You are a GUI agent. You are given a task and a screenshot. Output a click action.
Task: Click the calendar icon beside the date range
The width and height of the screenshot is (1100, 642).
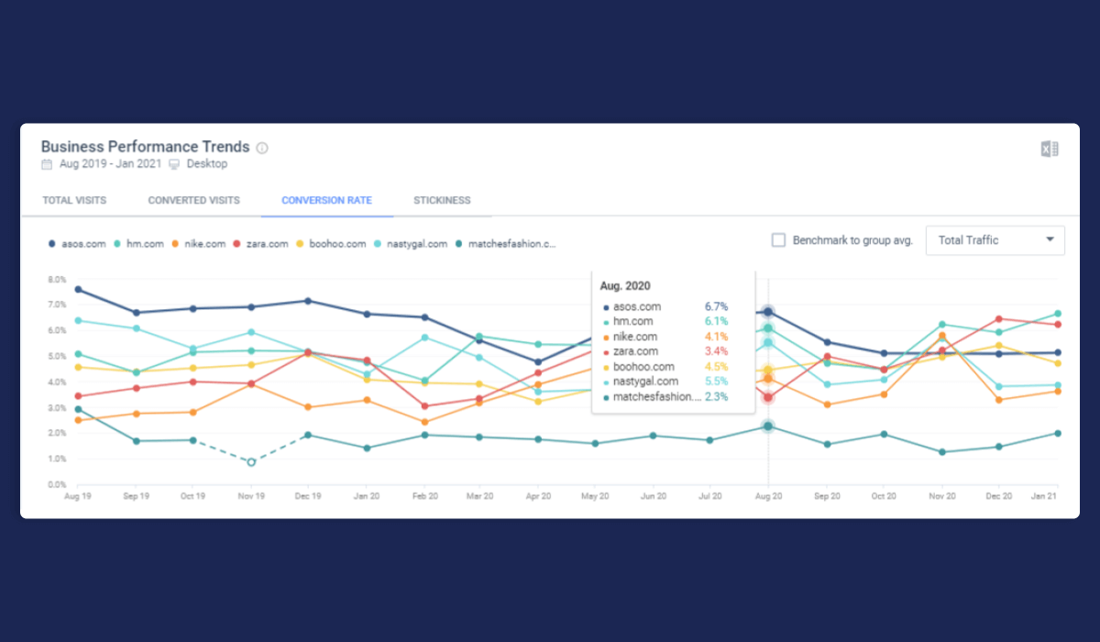coord(45,163)
